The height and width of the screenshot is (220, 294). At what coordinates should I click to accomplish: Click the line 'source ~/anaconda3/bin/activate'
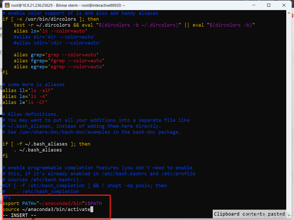[x=46, y=209]
